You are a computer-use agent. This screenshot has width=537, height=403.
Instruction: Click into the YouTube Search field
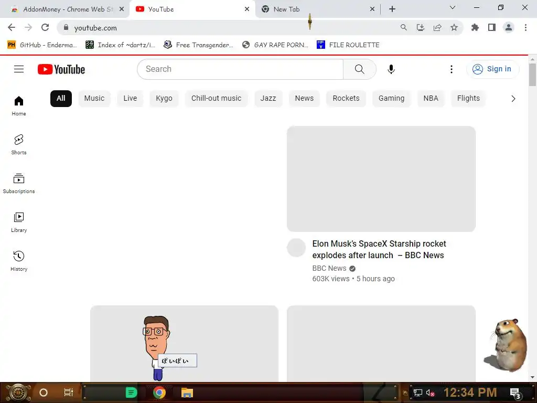click(240, 69)
